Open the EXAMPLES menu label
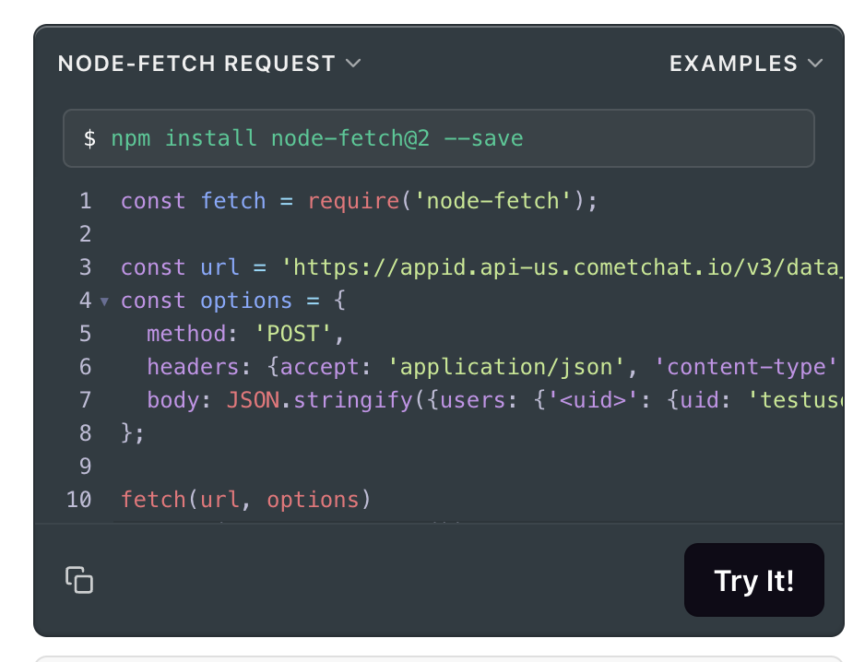This screenshot has width=865, height=662. coord(734,64)
